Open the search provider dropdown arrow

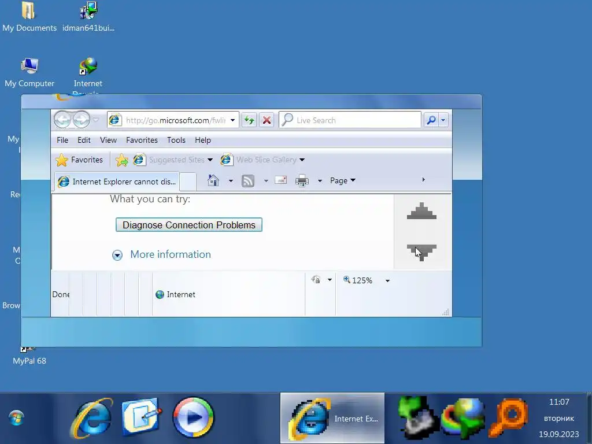click(x=443, y=120)
